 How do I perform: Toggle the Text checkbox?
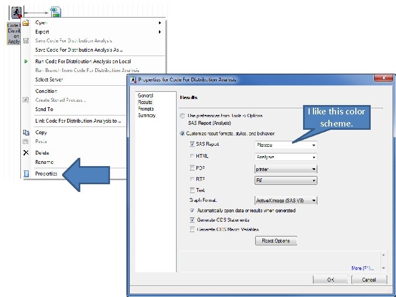point(192,190)
